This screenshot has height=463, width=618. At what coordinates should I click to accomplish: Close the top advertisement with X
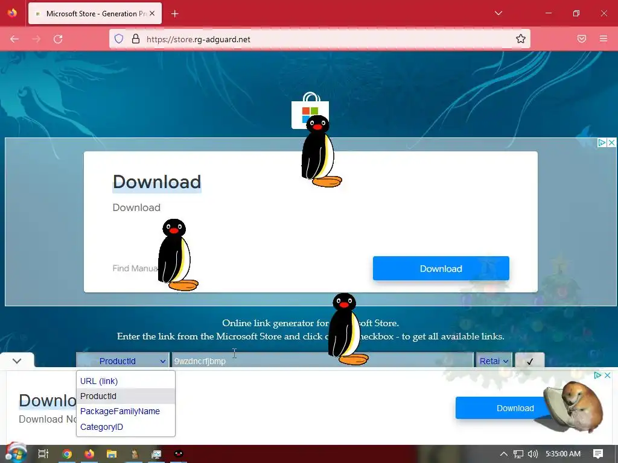(x=611, y=142)
